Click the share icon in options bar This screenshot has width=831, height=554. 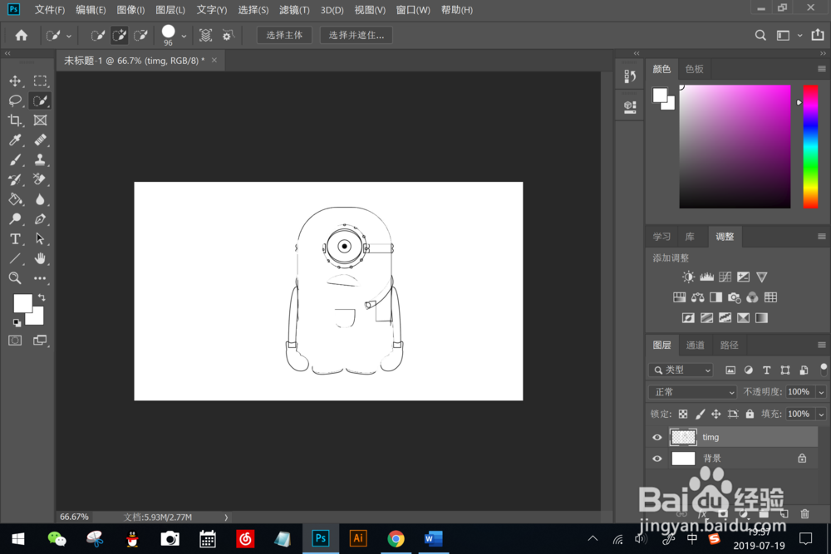(818, 35)
